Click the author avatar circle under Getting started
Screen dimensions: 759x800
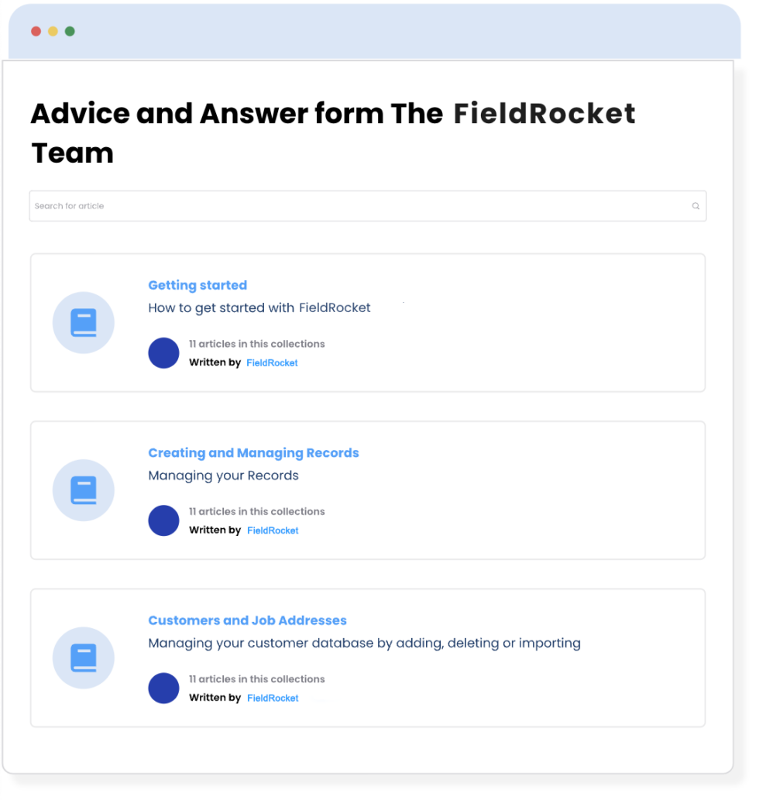[163, 352]
